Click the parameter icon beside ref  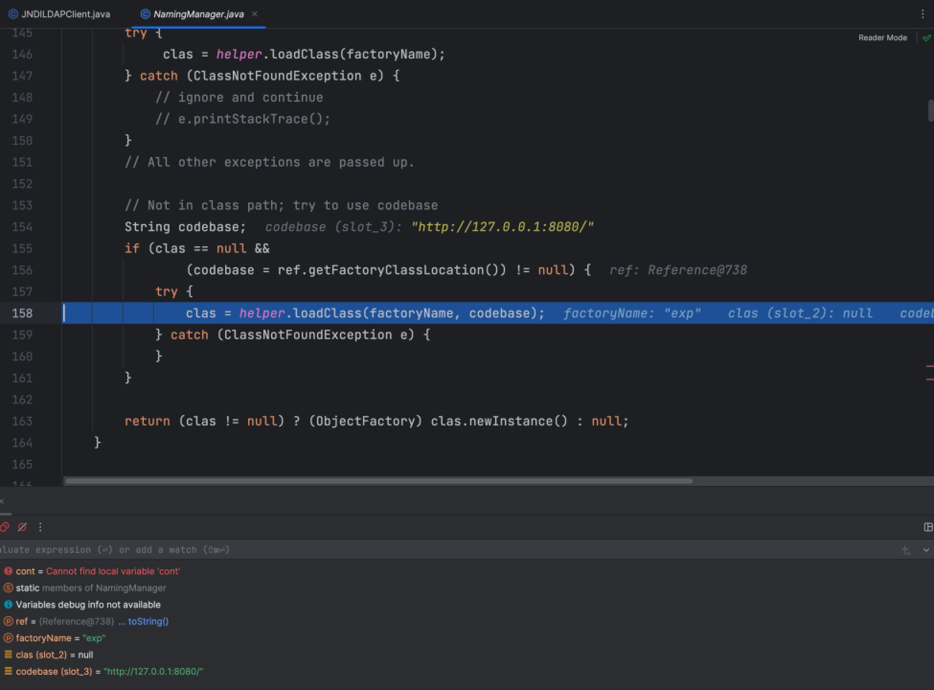pos(8,621)
